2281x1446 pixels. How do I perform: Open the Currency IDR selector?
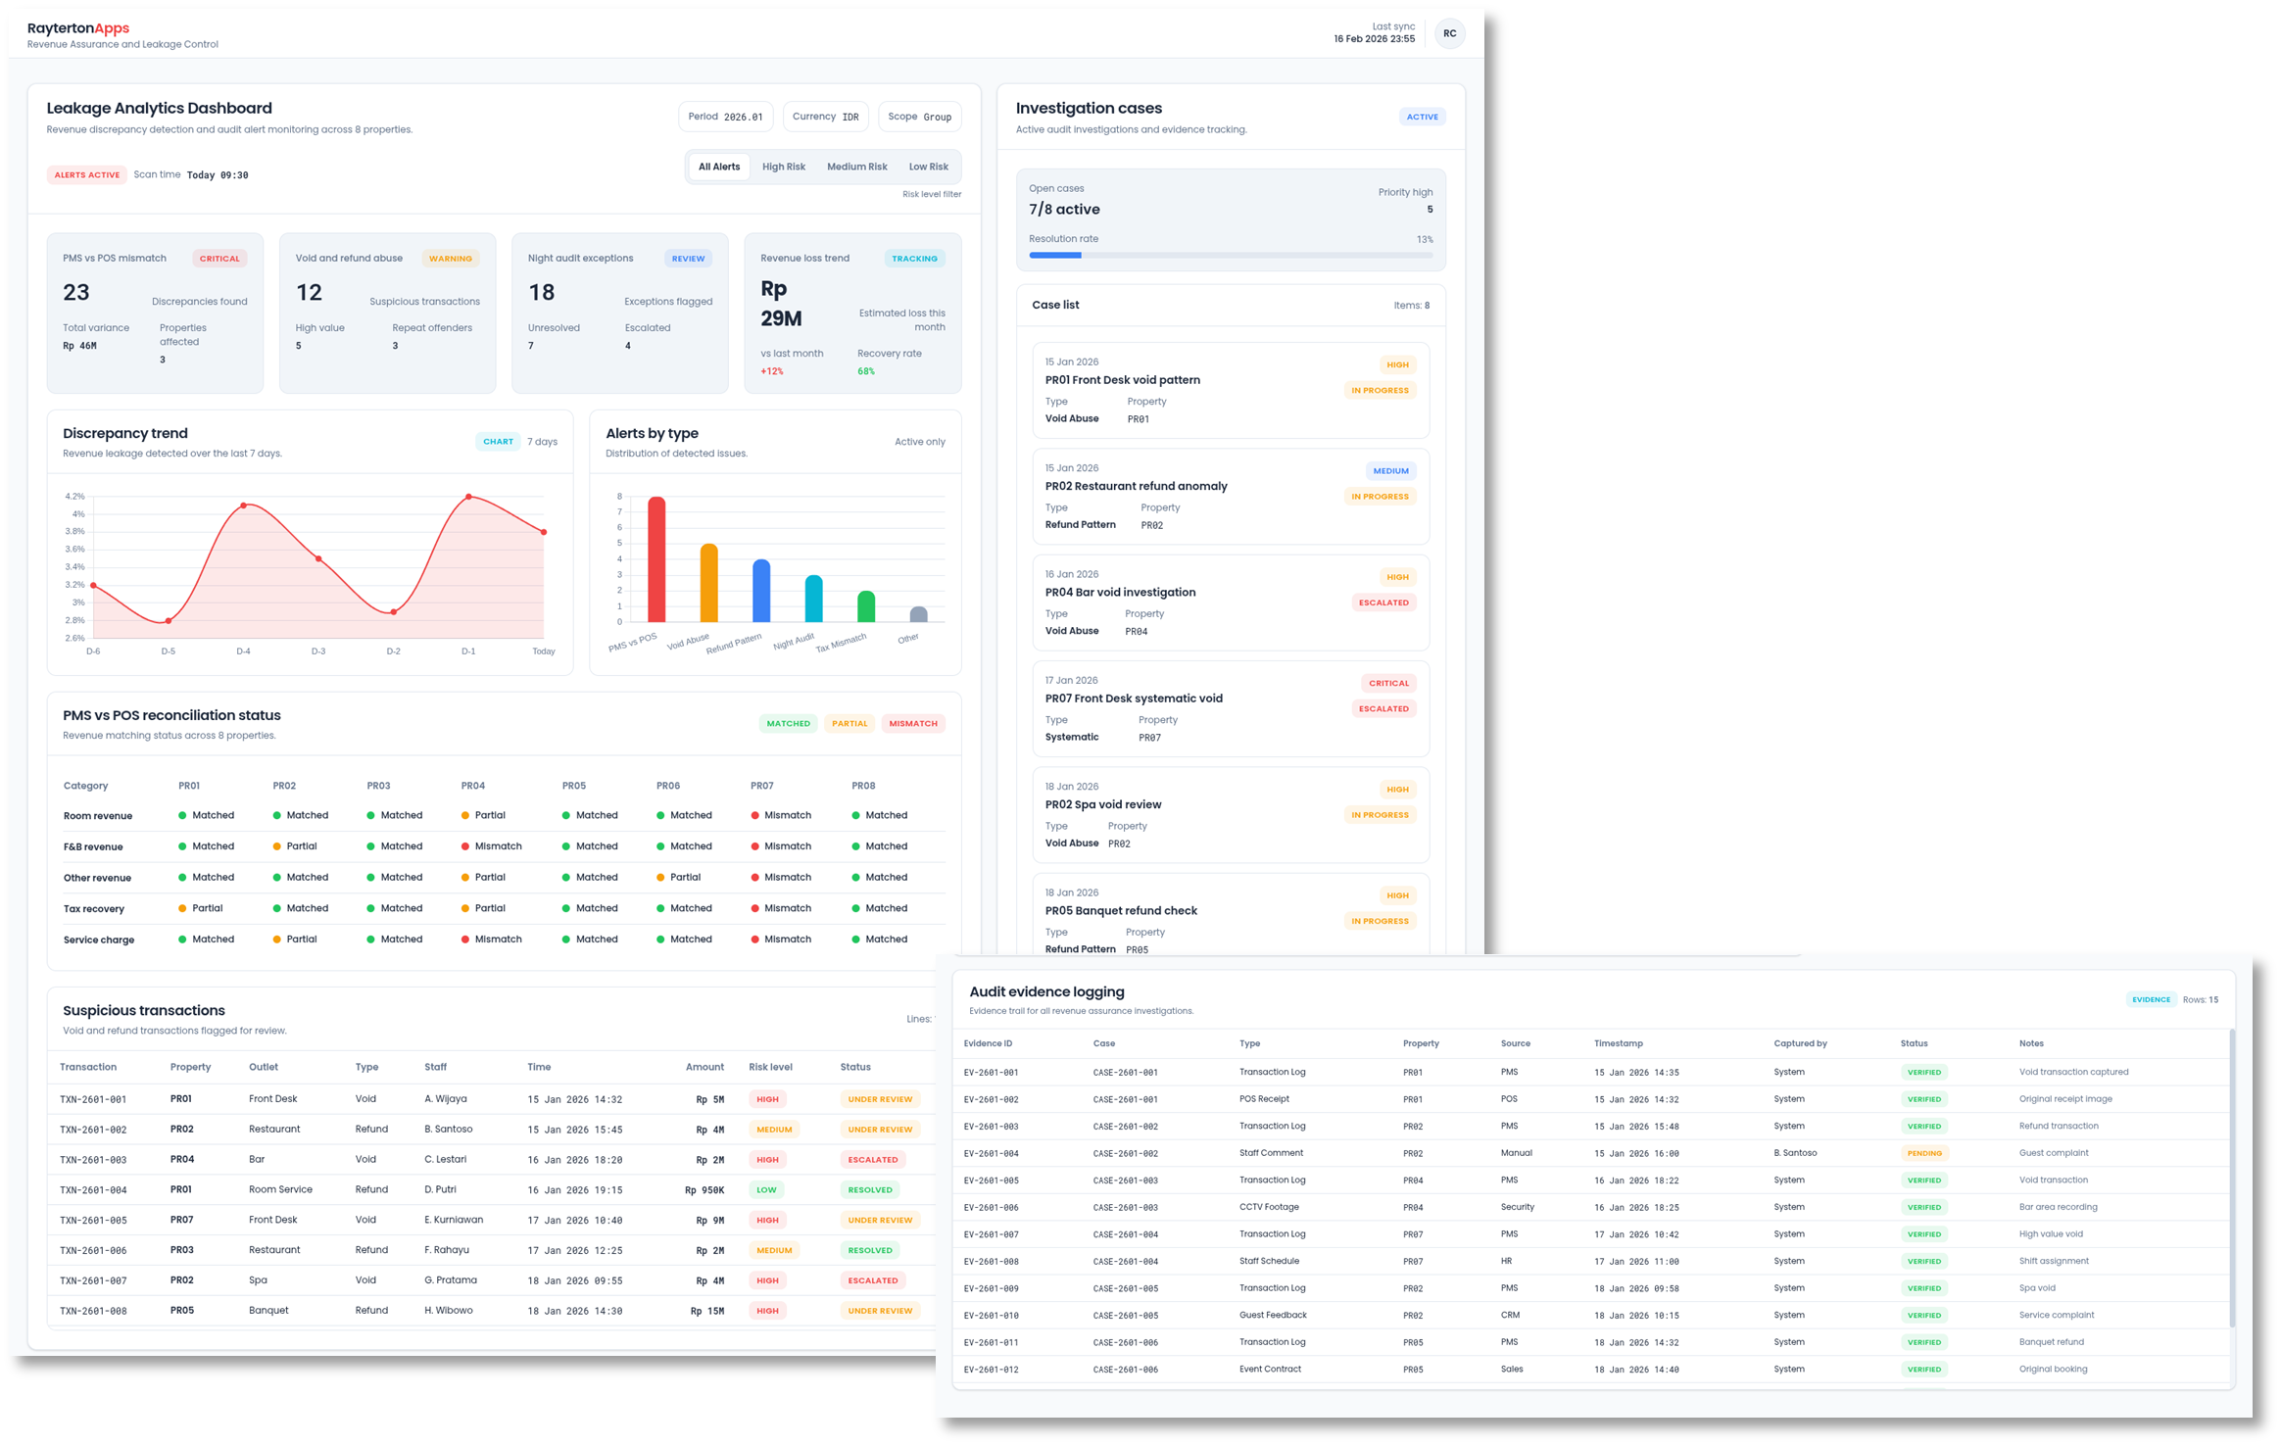click(825, 117)
